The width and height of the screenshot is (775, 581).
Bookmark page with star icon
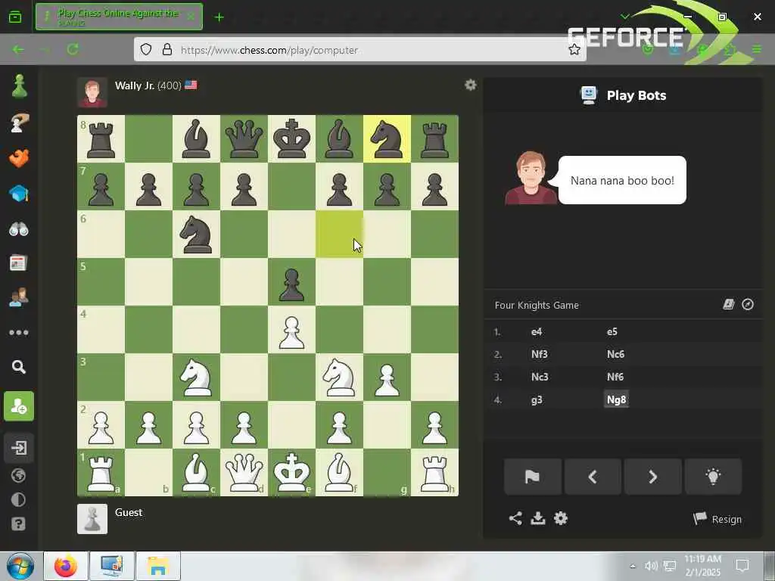click(x=574, y=49)
